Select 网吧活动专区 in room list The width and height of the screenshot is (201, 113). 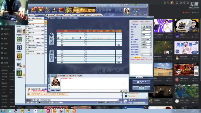35,45
